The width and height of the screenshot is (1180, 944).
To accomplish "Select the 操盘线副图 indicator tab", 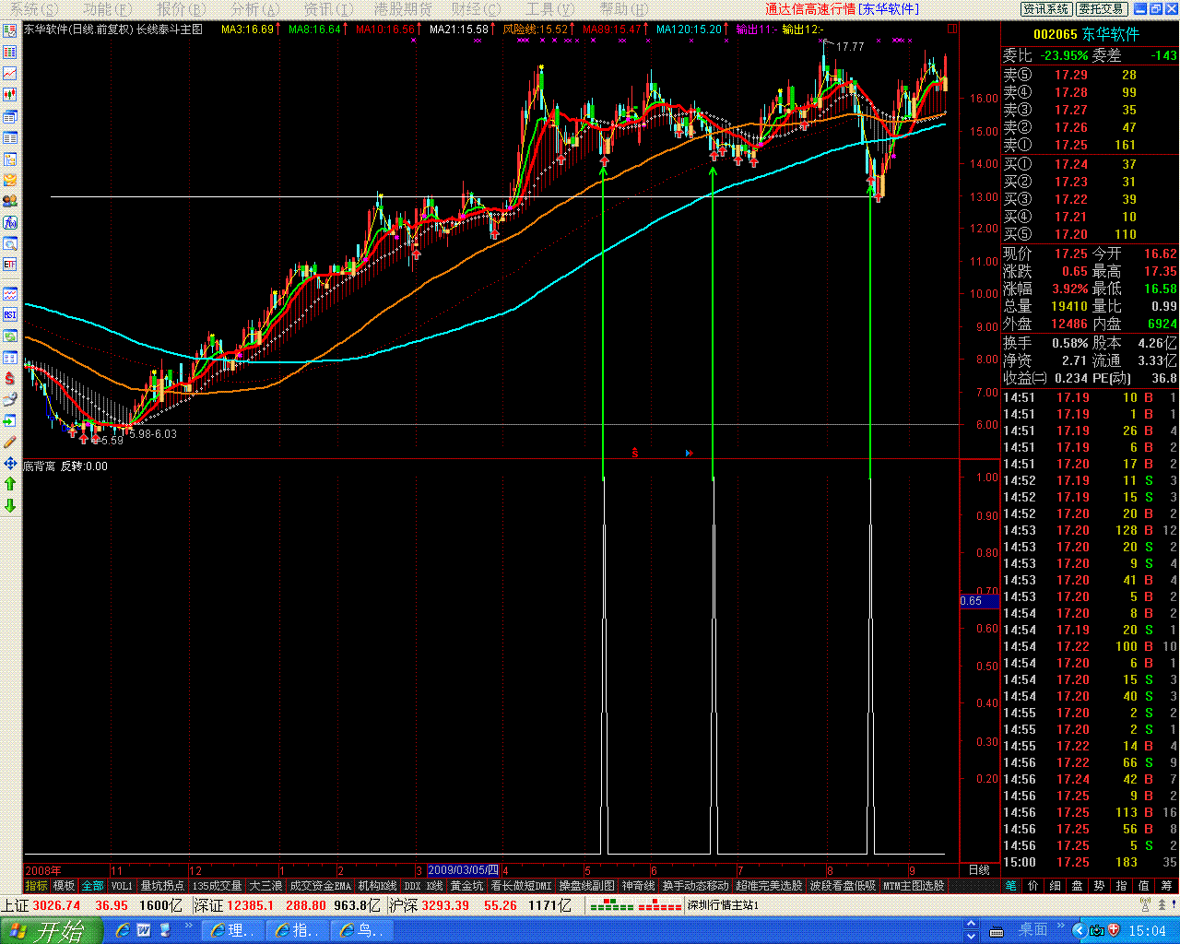I will (x=587, y=886).
